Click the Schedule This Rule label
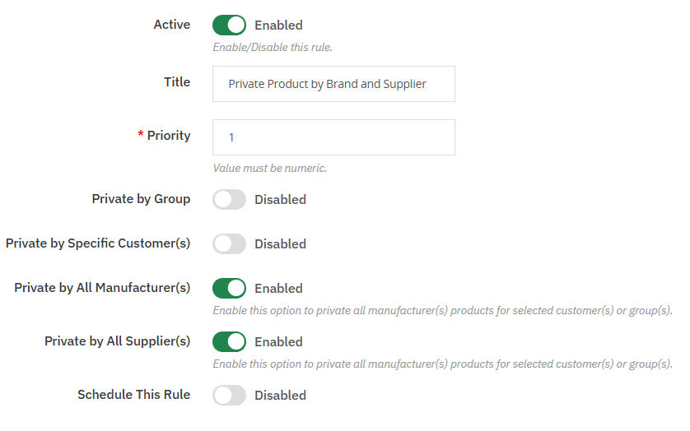 133,395
